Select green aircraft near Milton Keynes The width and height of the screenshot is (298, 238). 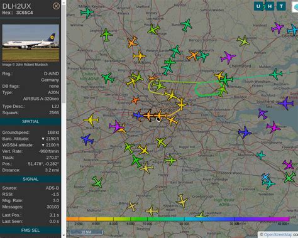coord(87,13)
